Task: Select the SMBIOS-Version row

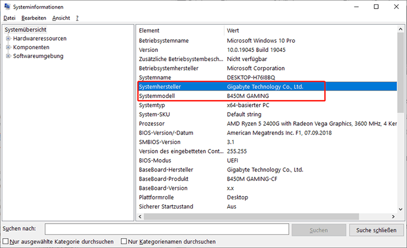Action: (x=267, y=142)
